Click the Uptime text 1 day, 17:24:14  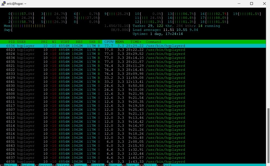tap(166, 34)
